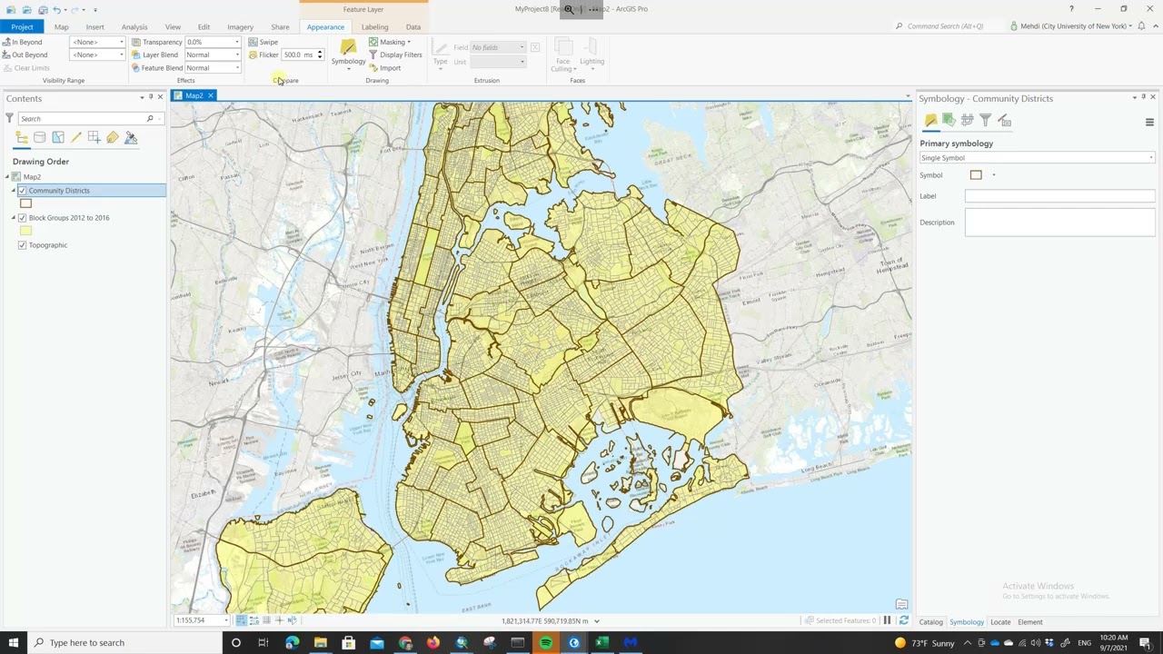The height and width of the screenshot is (654, 1163).
Task: Collapse the Map2 tree node
Action: 6,177
